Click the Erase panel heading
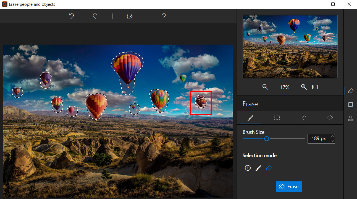Screen dimensions: 357x199 pyautogui.click(x=250, y=104)
